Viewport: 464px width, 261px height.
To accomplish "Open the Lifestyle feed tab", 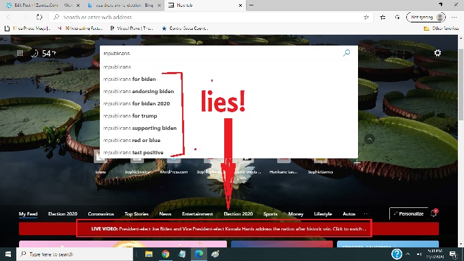I will pyautogui.click(x=323, y=213).
